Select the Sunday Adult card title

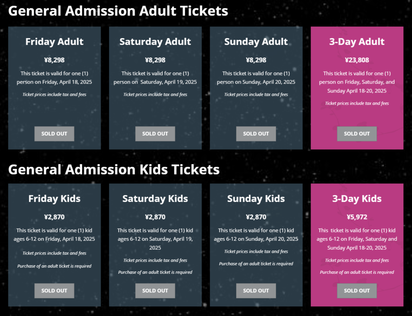tap(256, 42)
